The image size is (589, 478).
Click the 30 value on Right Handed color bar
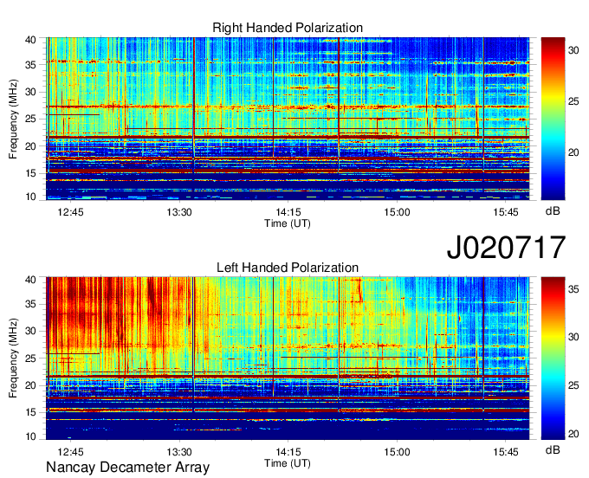573,50
